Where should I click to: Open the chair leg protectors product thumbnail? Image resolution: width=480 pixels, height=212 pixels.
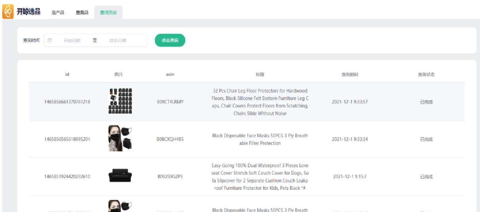pyautogui.click(x=120, y=101)
